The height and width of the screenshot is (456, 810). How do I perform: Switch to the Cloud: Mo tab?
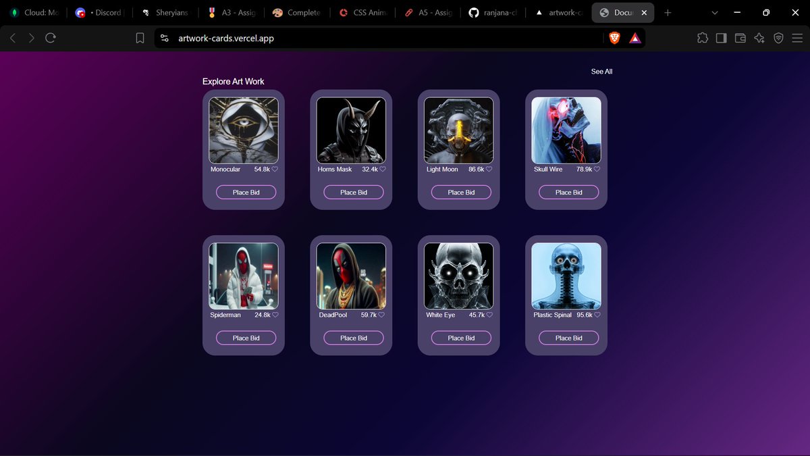point(34,13)
